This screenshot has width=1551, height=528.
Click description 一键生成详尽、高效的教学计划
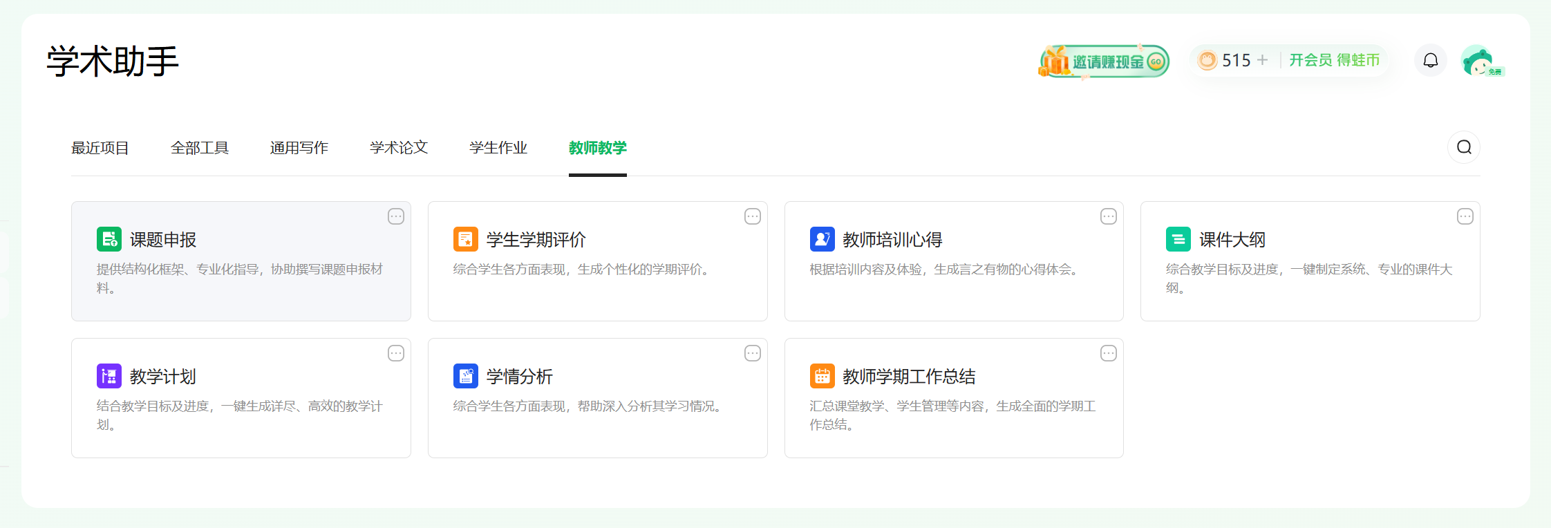(239, 415)
